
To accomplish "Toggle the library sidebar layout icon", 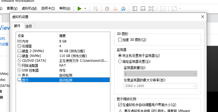I will pyautogui.click(x=135, y=9).
